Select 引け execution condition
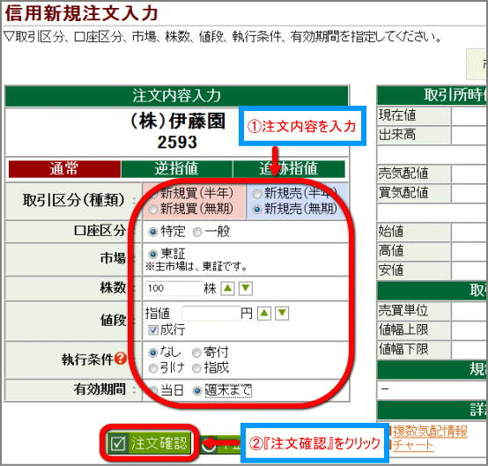This screenshot has width=488, height=466. 152,368
